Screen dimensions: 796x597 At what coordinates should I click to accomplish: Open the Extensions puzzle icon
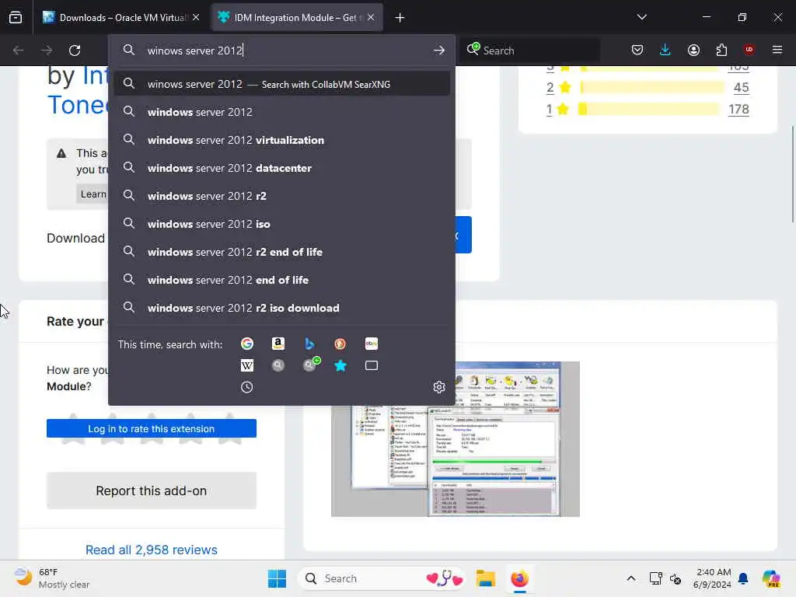721,50
